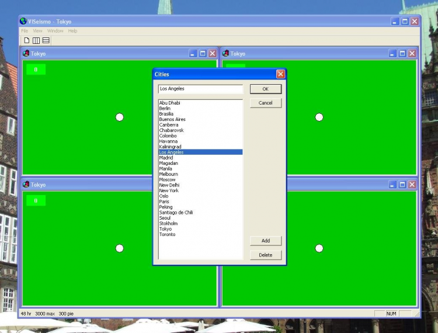Click the white dot in bottom-left Tokyo window
Viewport: 438px width, 333px height.
tap(120, 248)
